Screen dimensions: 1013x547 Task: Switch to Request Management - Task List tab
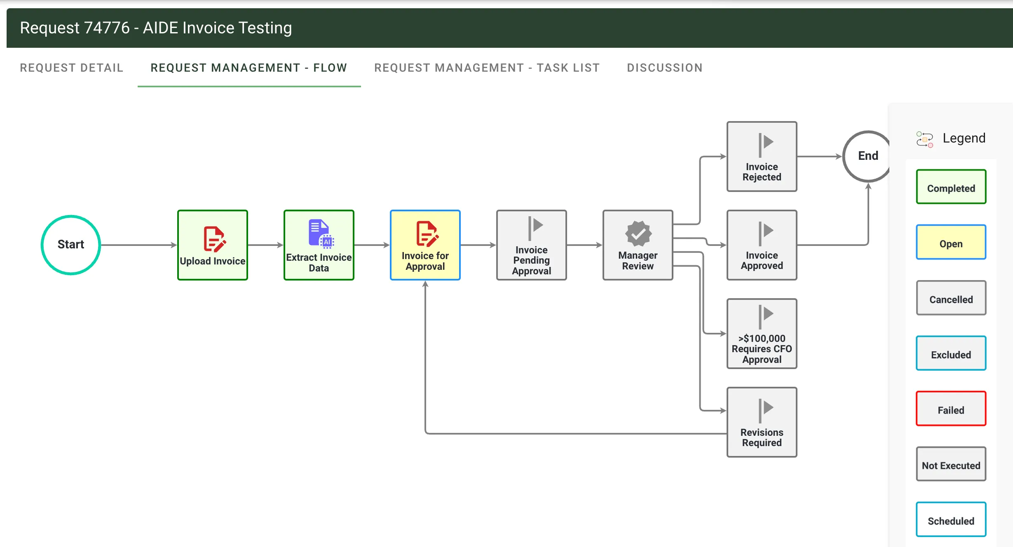tap(487, 68)
